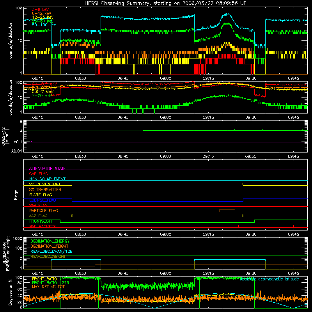Select the red 3-6 keV legend entry

pyautogui.click(x=40, y=9)
